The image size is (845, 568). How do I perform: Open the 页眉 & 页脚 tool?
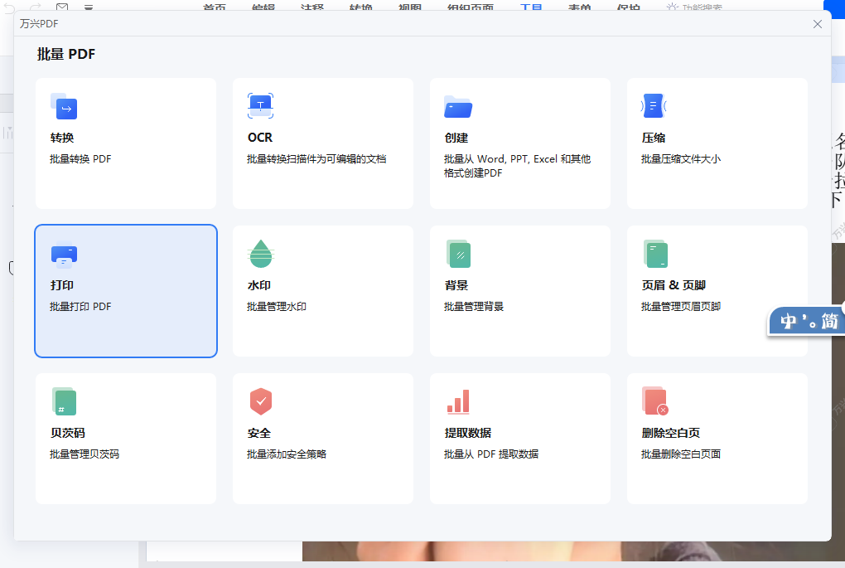717,290
